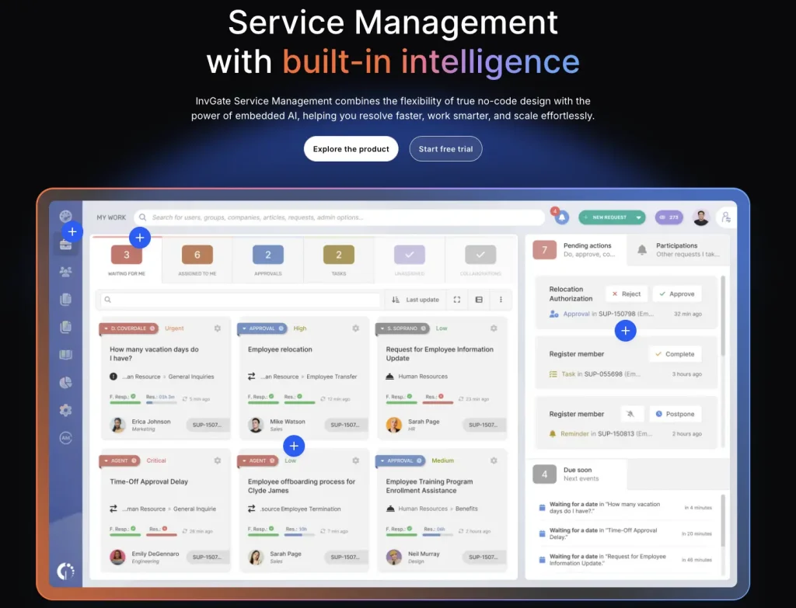Click the Start free trial button
Screen dimensions: 796x608
click(445, 148)
